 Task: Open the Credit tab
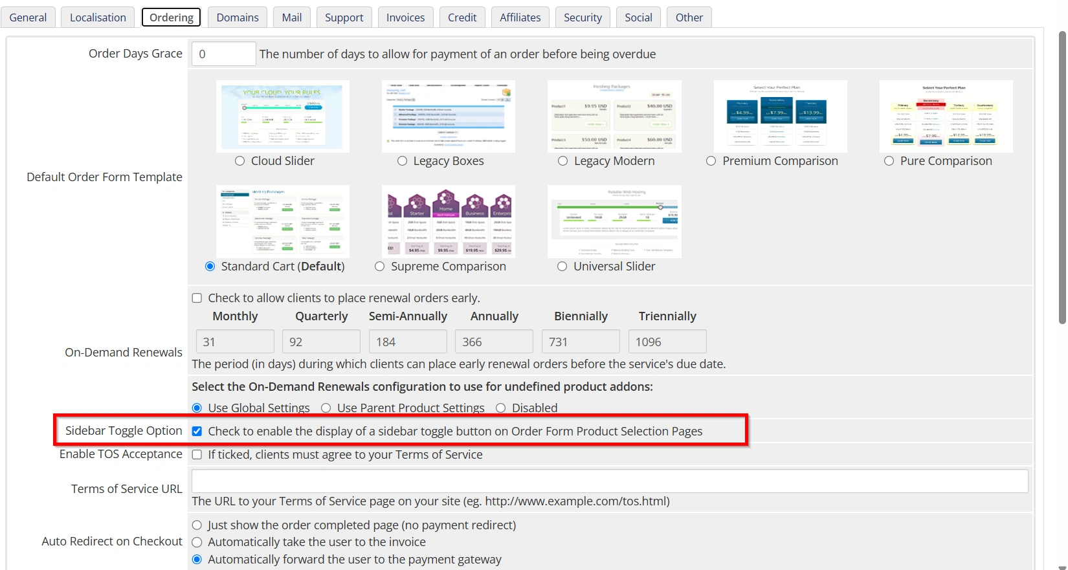(x=462, y=17)
